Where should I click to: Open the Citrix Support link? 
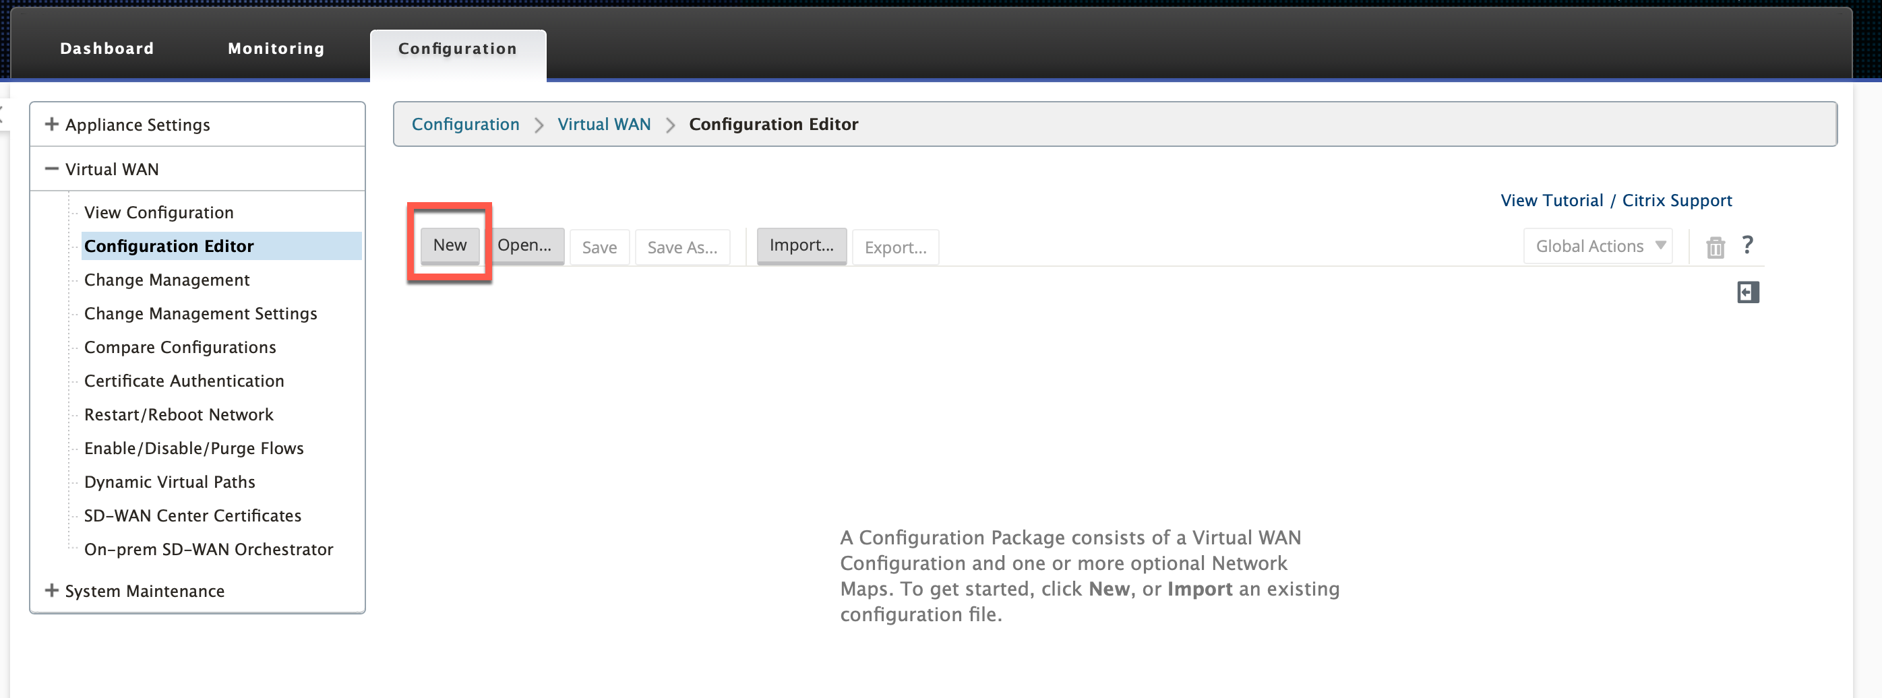point(1676,201)
